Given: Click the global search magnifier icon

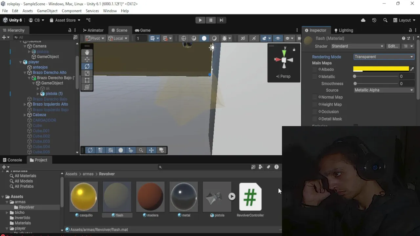Looking at the screenshot, I should click(385, 20).
